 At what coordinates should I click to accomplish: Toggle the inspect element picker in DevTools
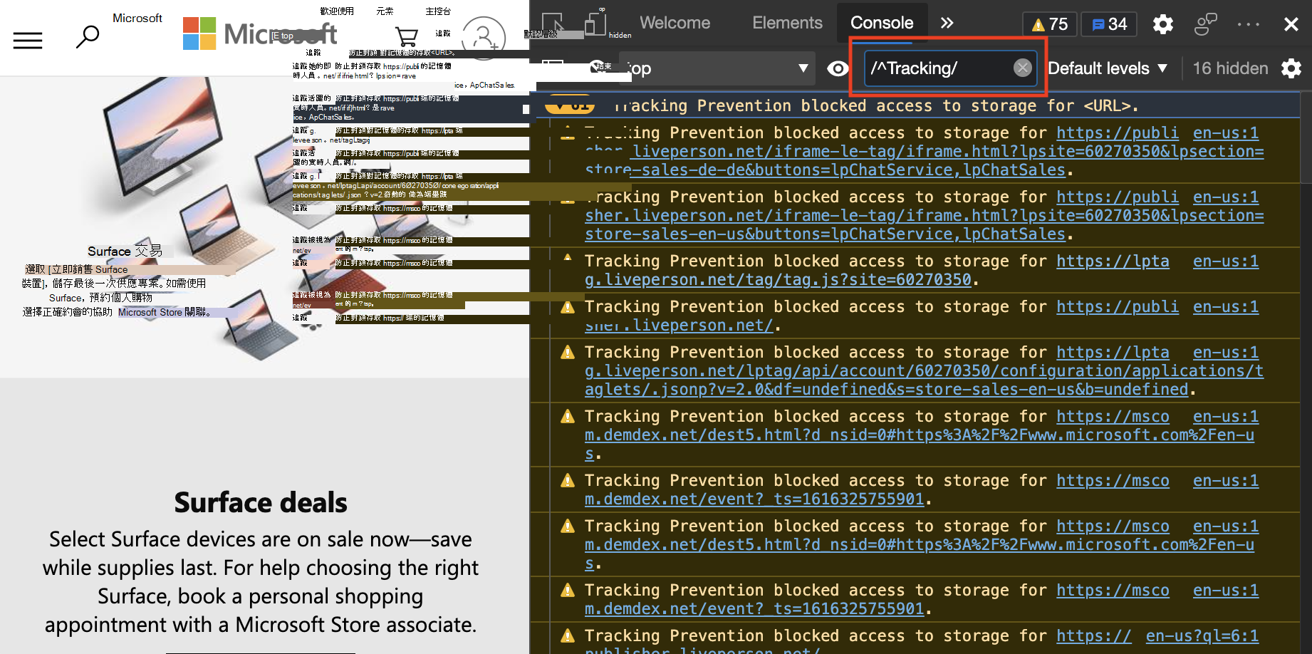pyautogui.click(x=553, y=24)
